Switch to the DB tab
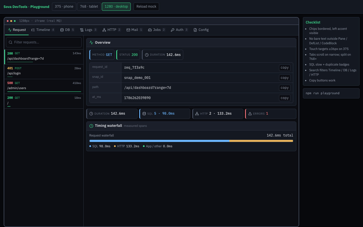The width and height of the screenshot is (363, 227). click(x=67, y=30)
